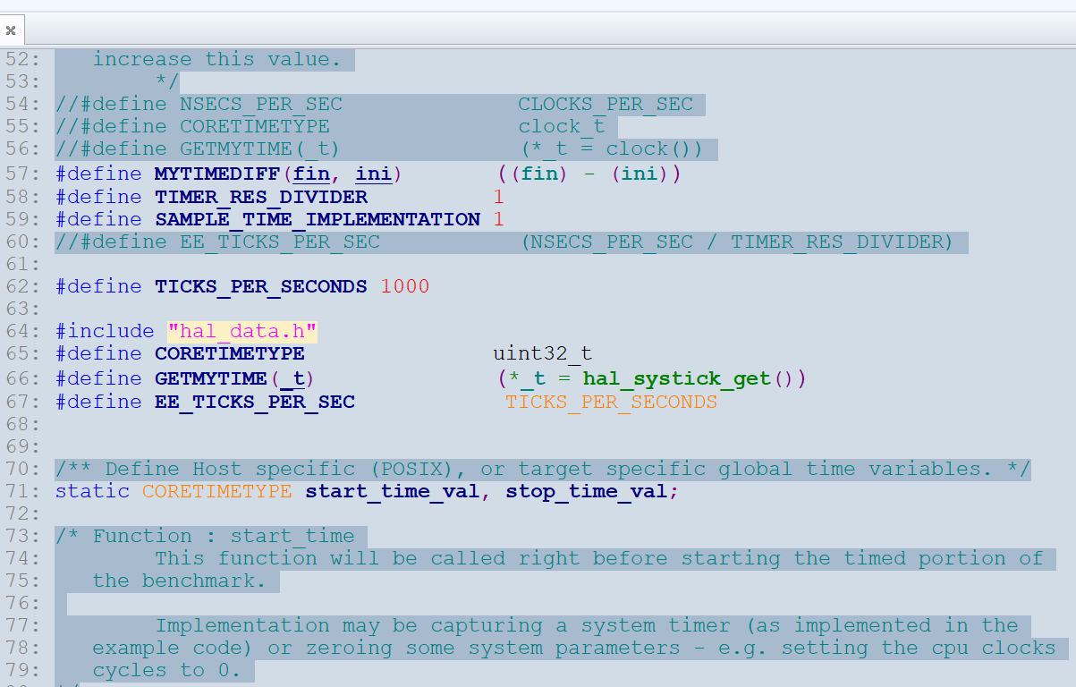Click the "cycles to 0." comment line
The height and width of the screenshot is (687, 1076).
[166, 670]
